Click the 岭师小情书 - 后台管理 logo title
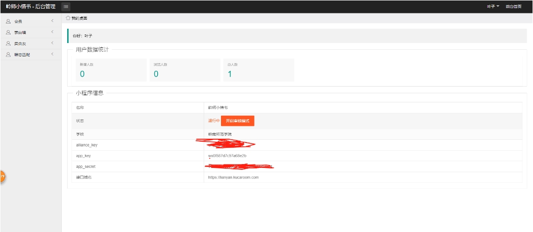533x232 pixels. tap(30, 6)
